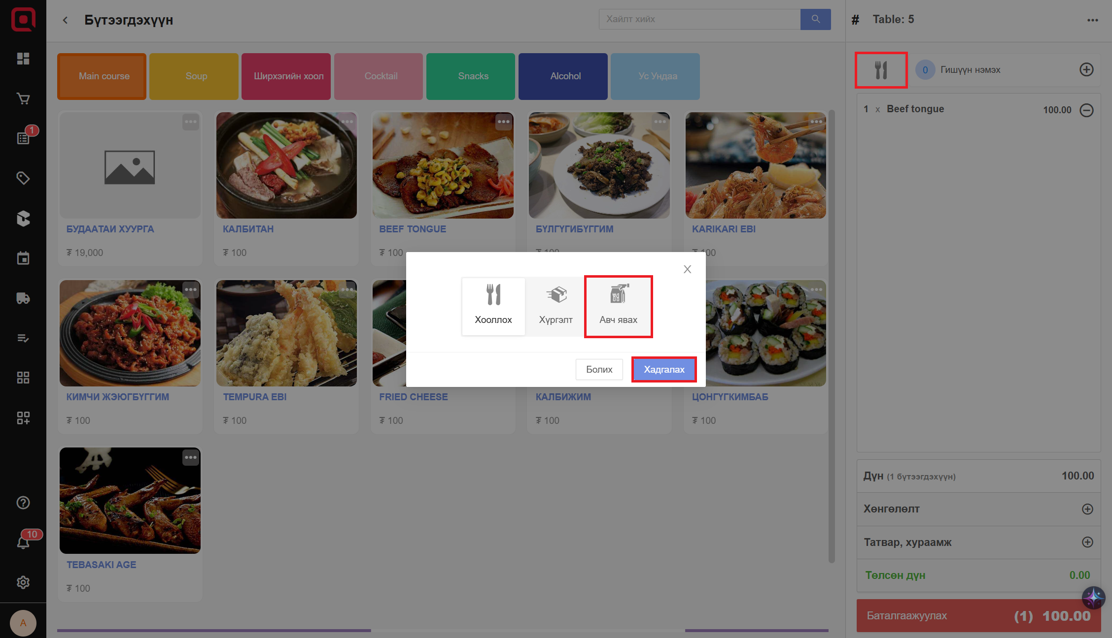Expand the Татвар, хураамж section
Viewport: 1112px width, 638px height.
[x=1087, y=542]
